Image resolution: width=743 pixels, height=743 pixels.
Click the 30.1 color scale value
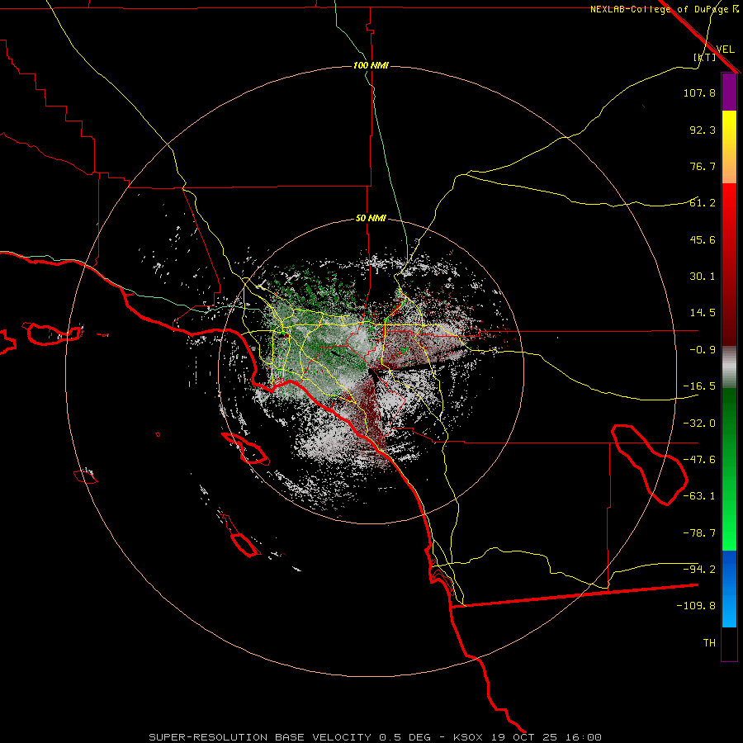703,277
